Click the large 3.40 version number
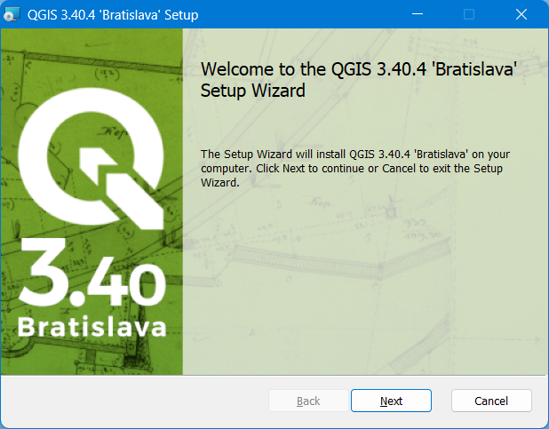The image size is (549, 429). pyautogui.click(x=92, y=272)
